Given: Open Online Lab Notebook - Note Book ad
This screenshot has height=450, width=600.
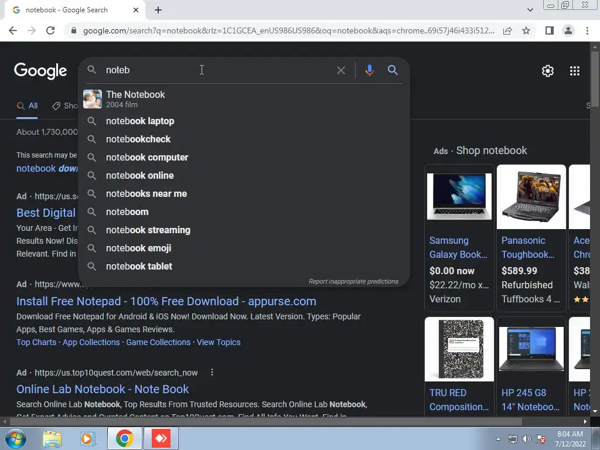Looking at the screenshot, I should tap(103, 389).
